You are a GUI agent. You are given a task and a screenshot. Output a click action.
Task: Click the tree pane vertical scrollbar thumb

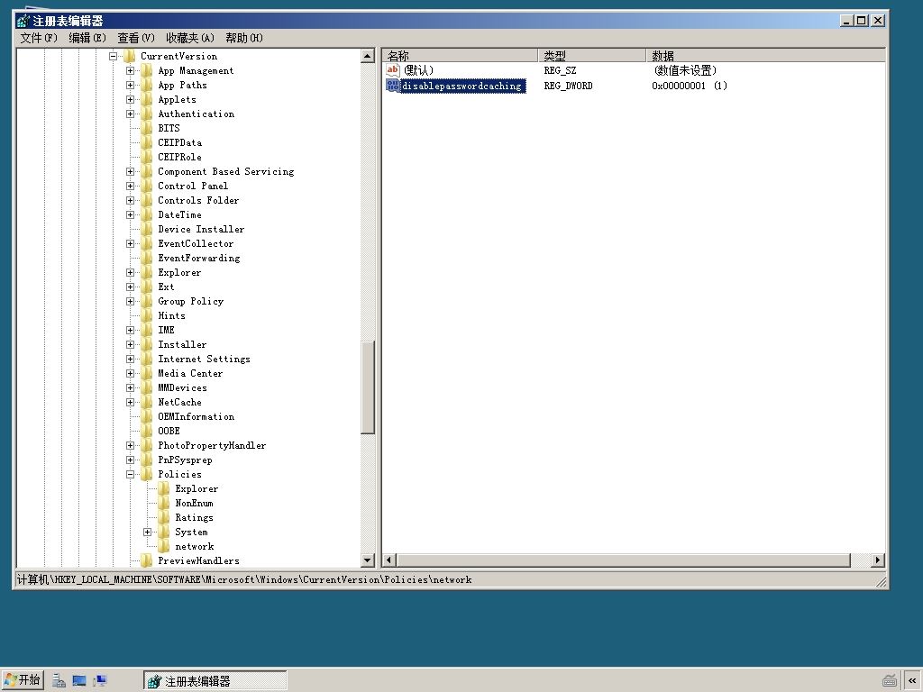[368, 387]
